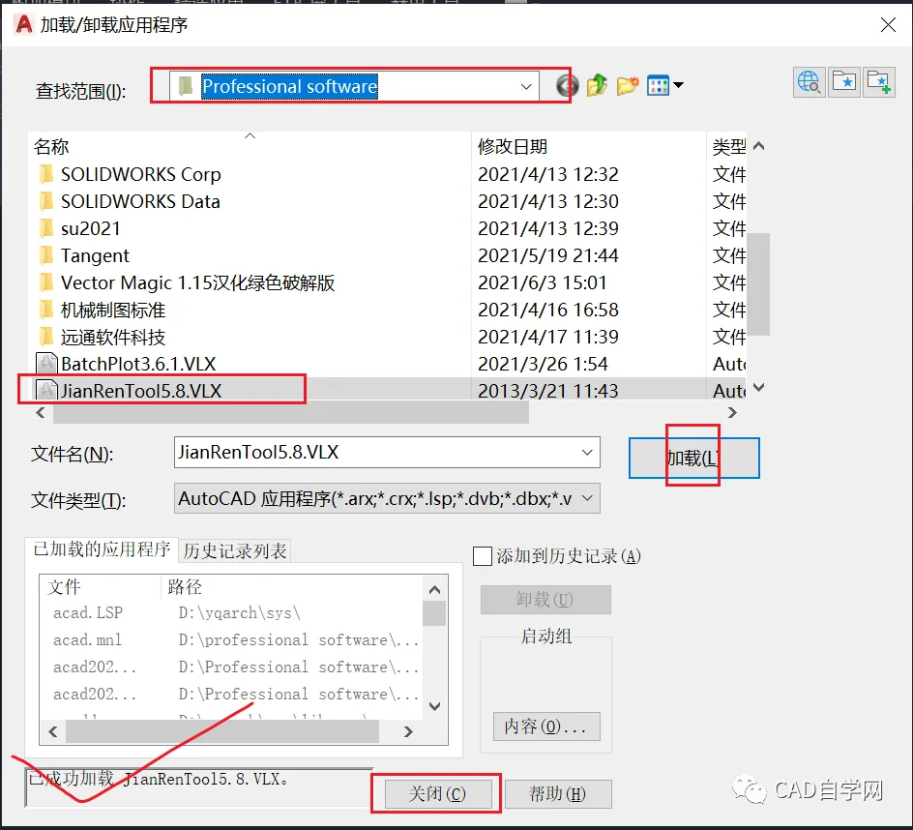Click the AutoCAD logo in title bar

point(24,24)
